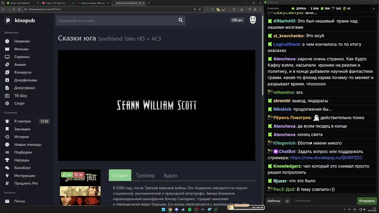The height and width of the screenshot is (213, 379).
Task: Open Подборки collections
Action: [23, 152]
